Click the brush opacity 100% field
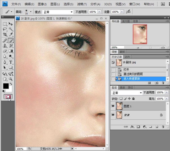Image resolution: width=170 pixels, height=151 pixels. [93, 12]
